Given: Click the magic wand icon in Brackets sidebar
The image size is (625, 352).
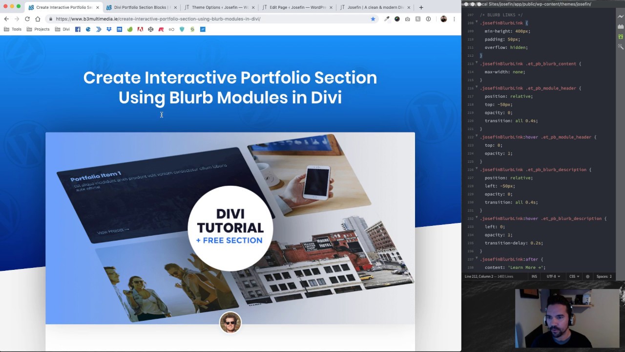Looking at the screenshot, I should (x=621, y=47).
